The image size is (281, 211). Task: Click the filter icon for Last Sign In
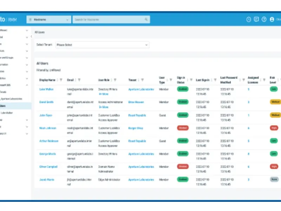[x=215, y=80]
